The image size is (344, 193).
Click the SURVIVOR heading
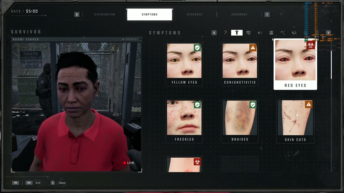coord(26,32)
